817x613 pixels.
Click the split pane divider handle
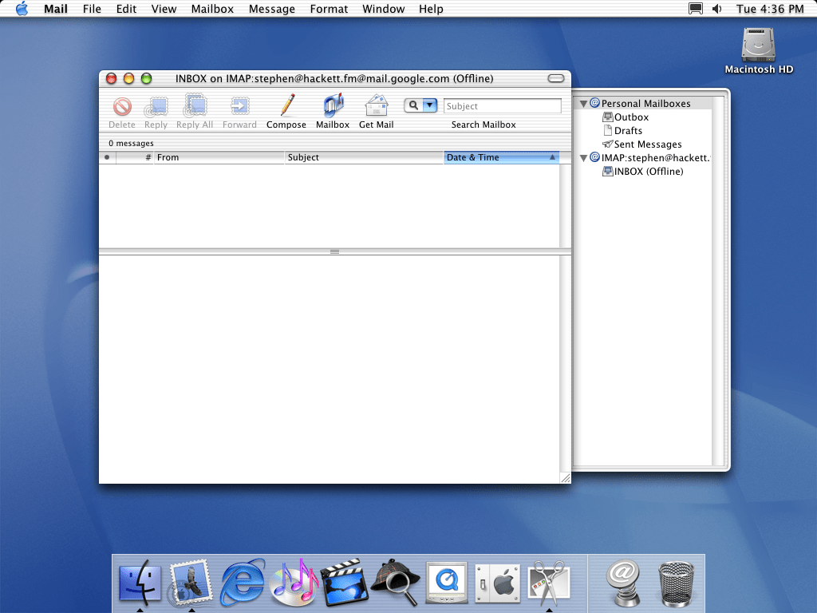point(334,251)
